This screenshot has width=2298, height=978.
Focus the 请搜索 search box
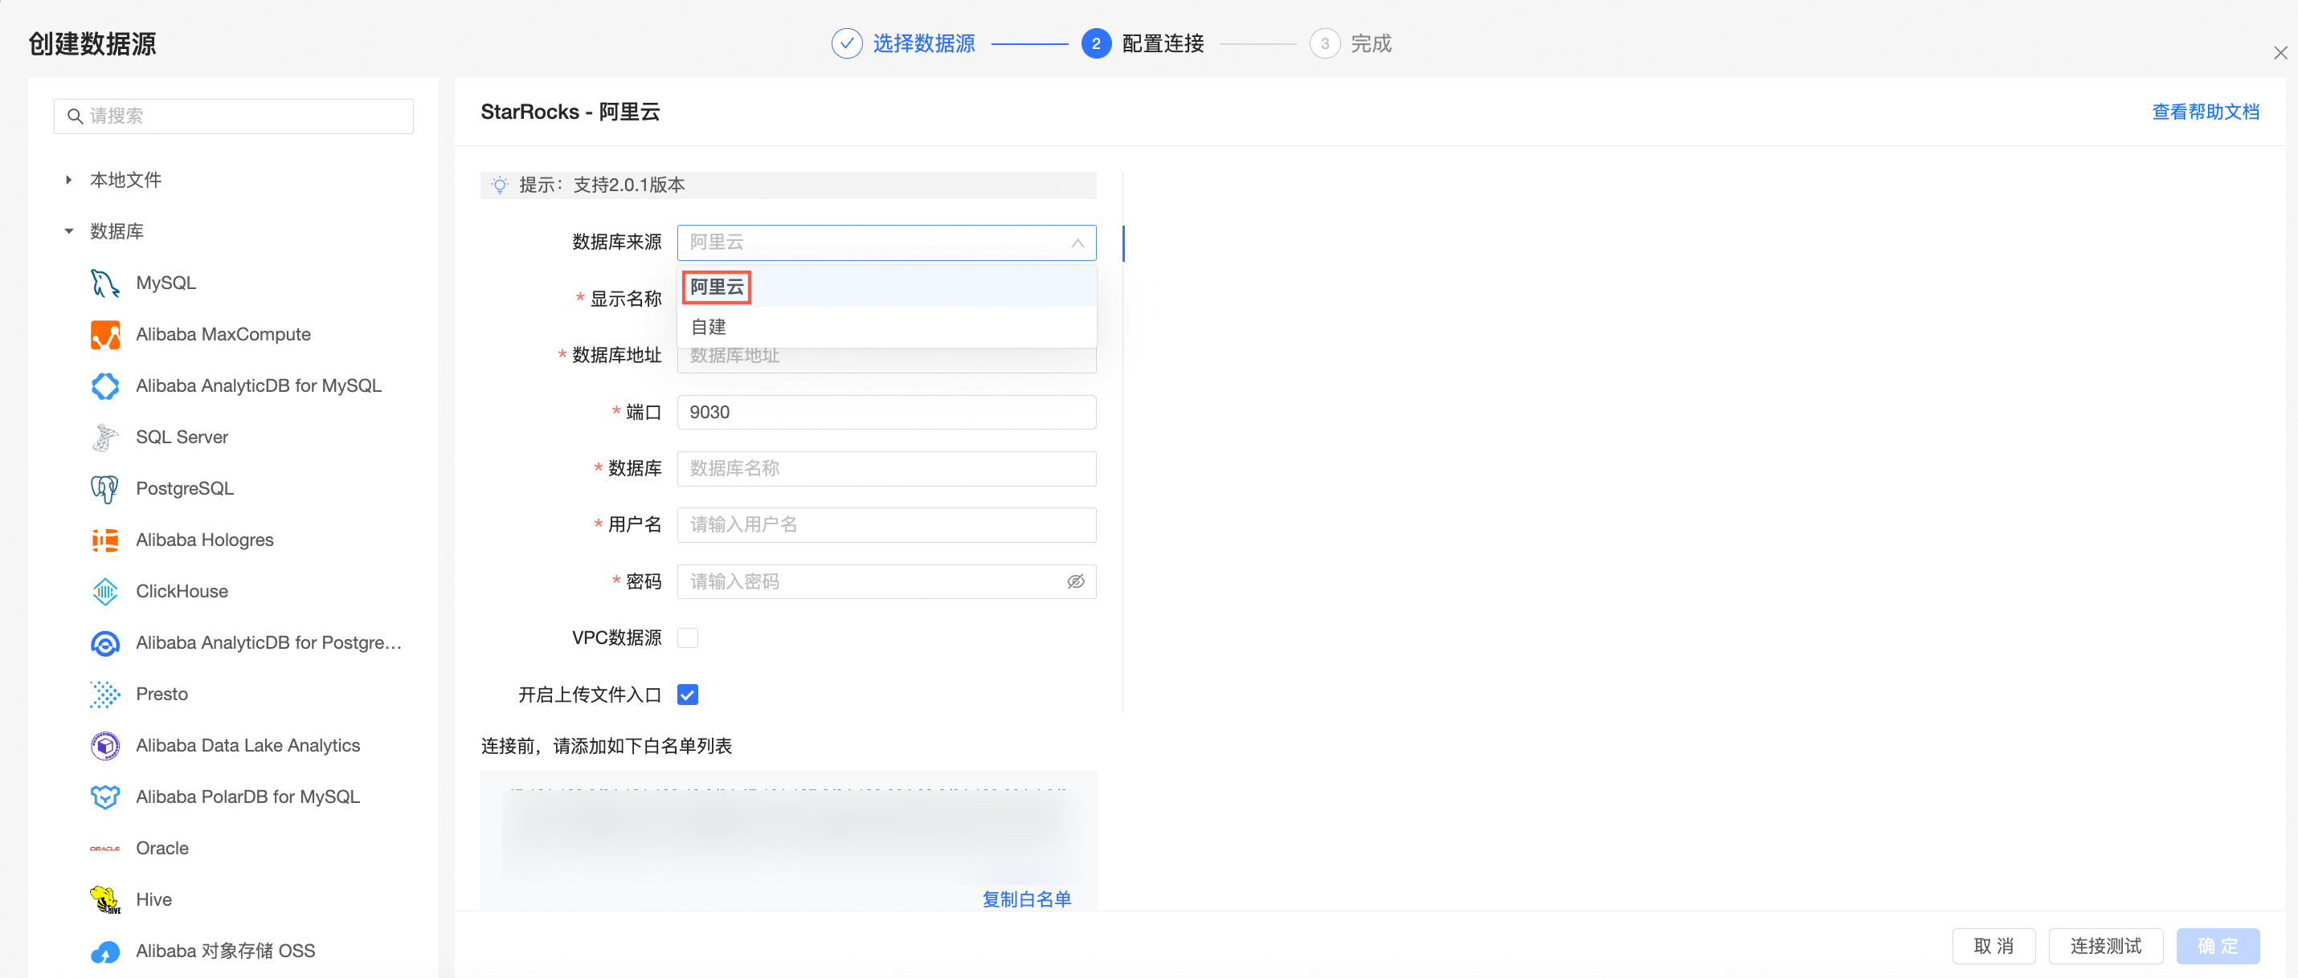coord(234,116)
